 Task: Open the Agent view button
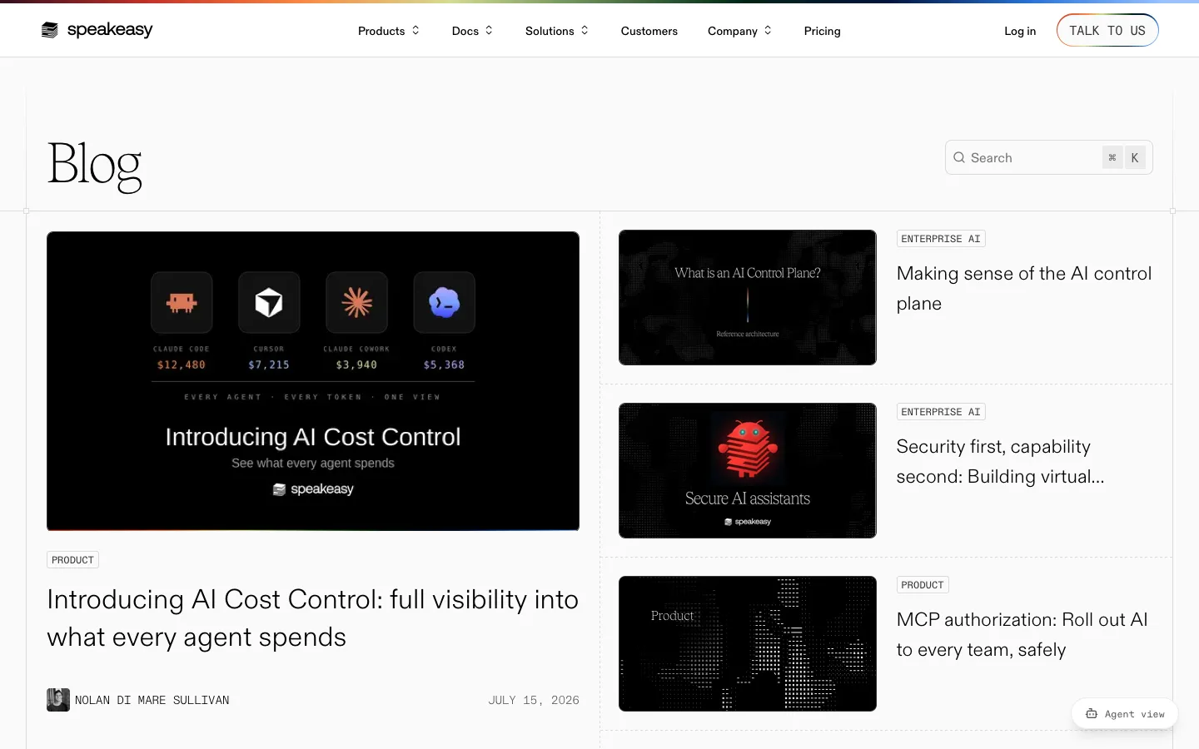pyautogui.click(x=1125, y=714)
